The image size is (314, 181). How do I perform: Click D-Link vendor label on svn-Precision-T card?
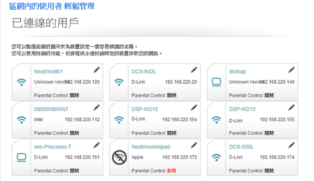[41, 157]
